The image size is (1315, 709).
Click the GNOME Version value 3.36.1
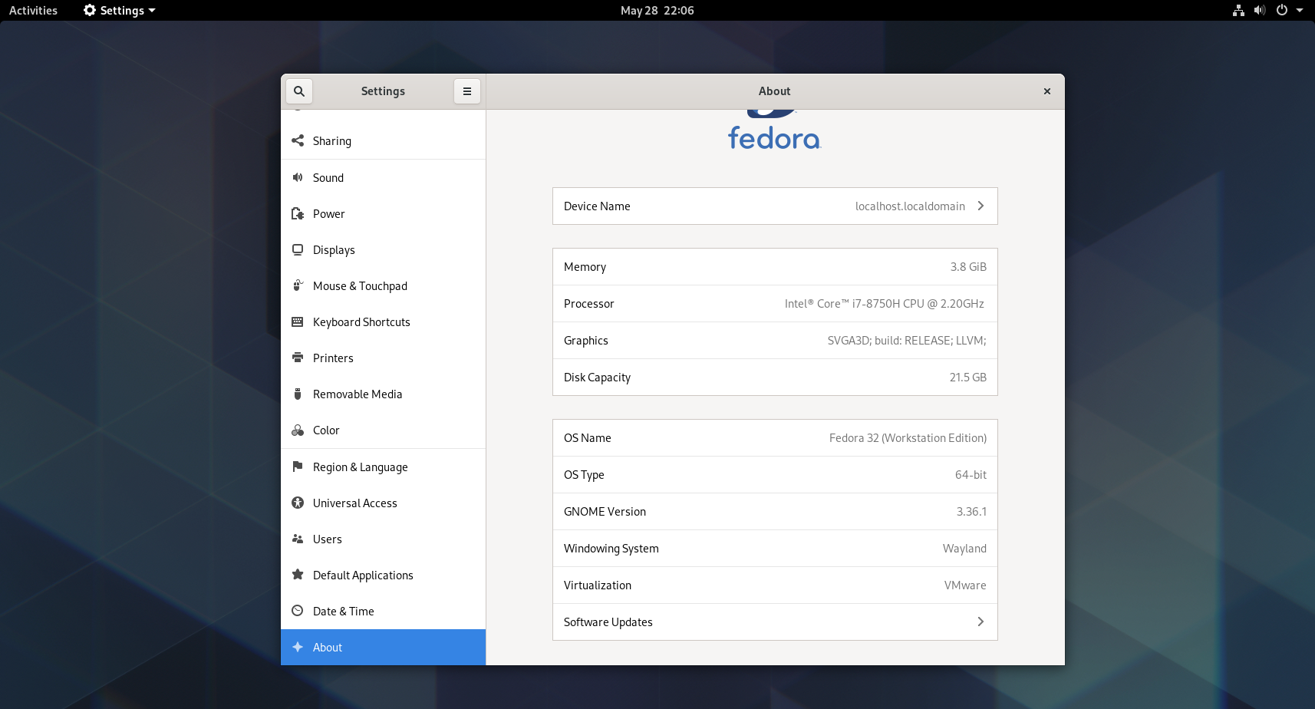coord(971,512)
